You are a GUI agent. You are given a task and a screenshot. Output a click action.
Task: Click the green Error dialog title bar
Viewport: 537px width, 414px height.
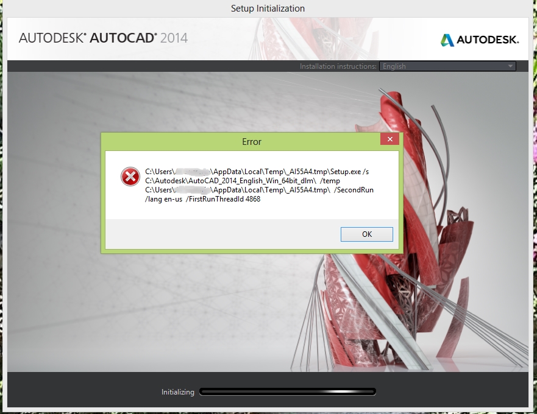244,141
